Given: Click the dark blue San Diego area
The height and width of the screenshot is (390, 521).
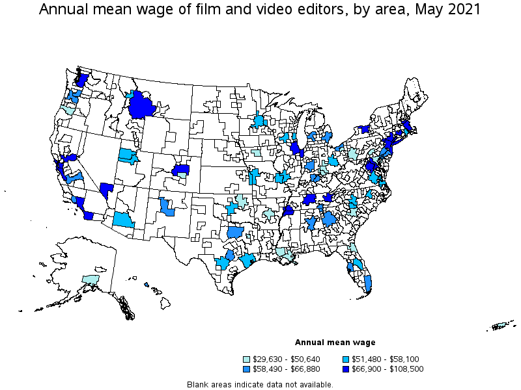Looking at the screenshot, I should coord(89,216).
